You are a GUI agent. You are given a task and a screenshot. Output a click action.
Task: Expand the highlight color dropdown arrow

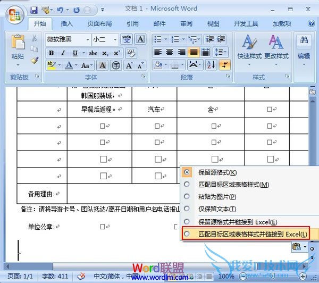click(60, 65)
